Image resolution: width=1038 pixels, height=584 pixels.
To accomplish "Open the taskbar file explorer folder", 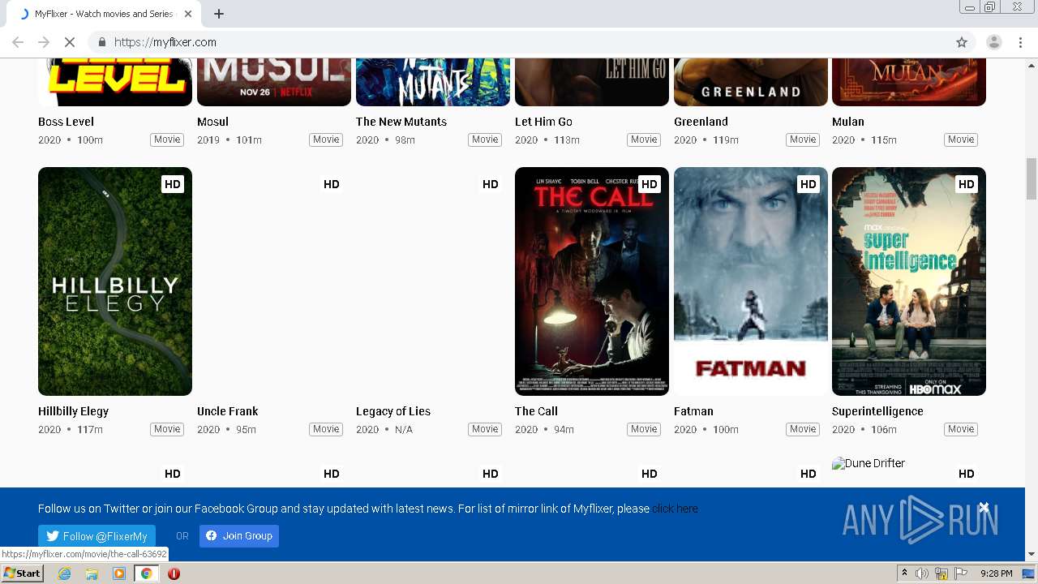I will tap(92, 573).
